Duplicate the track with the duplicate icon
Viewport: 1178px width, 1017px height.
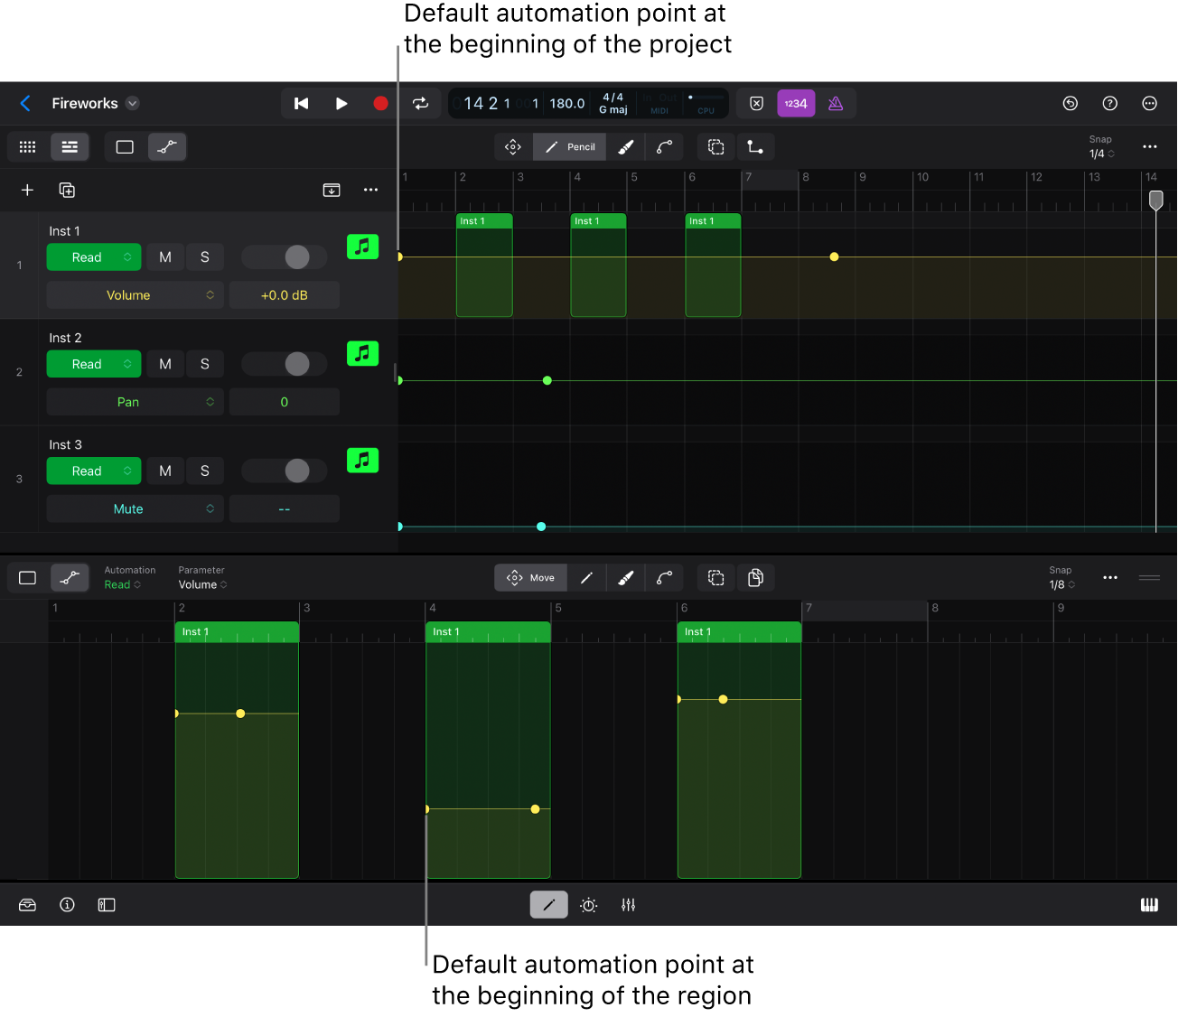click(67, 190)
